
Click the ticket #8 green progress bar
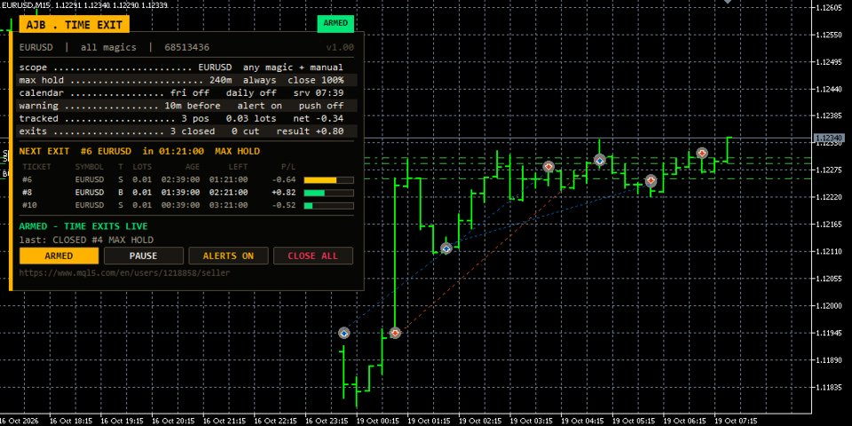click(328, 193)
